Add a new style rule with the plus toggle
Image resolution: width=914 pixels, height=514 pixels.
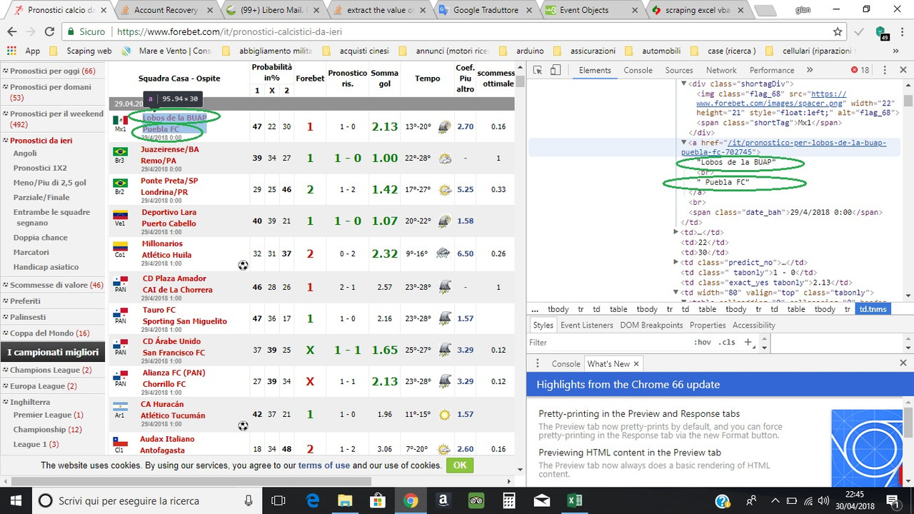[748, 342]
